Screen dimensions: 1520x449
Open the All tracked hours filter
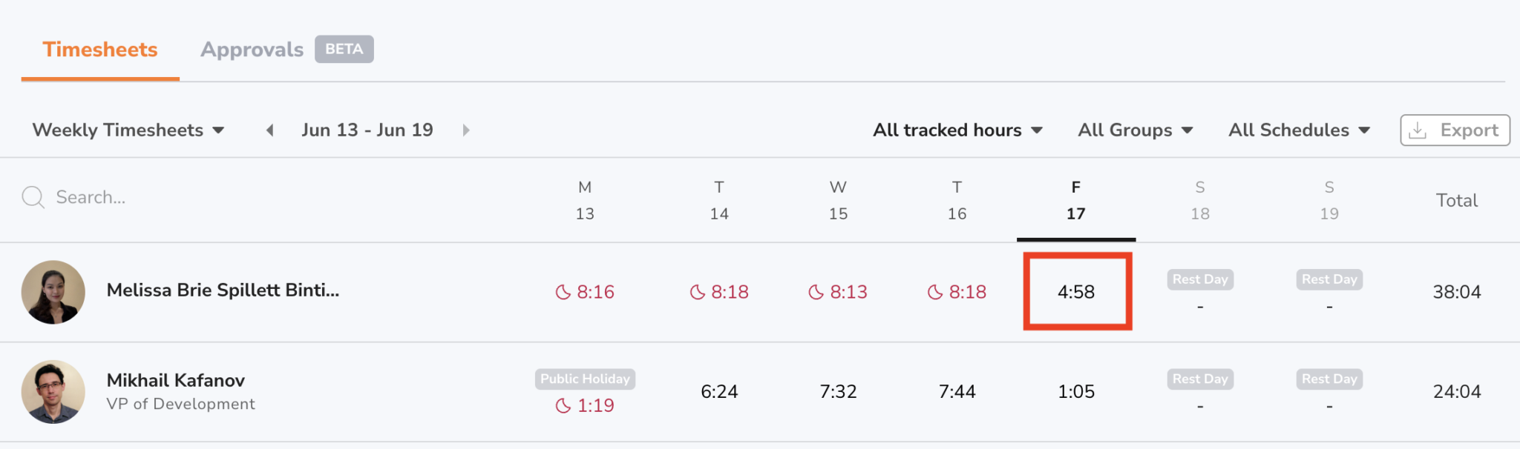957,130
